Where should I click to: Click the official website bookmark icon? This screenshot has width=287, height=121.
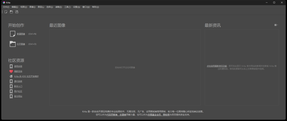pos(11,96)
